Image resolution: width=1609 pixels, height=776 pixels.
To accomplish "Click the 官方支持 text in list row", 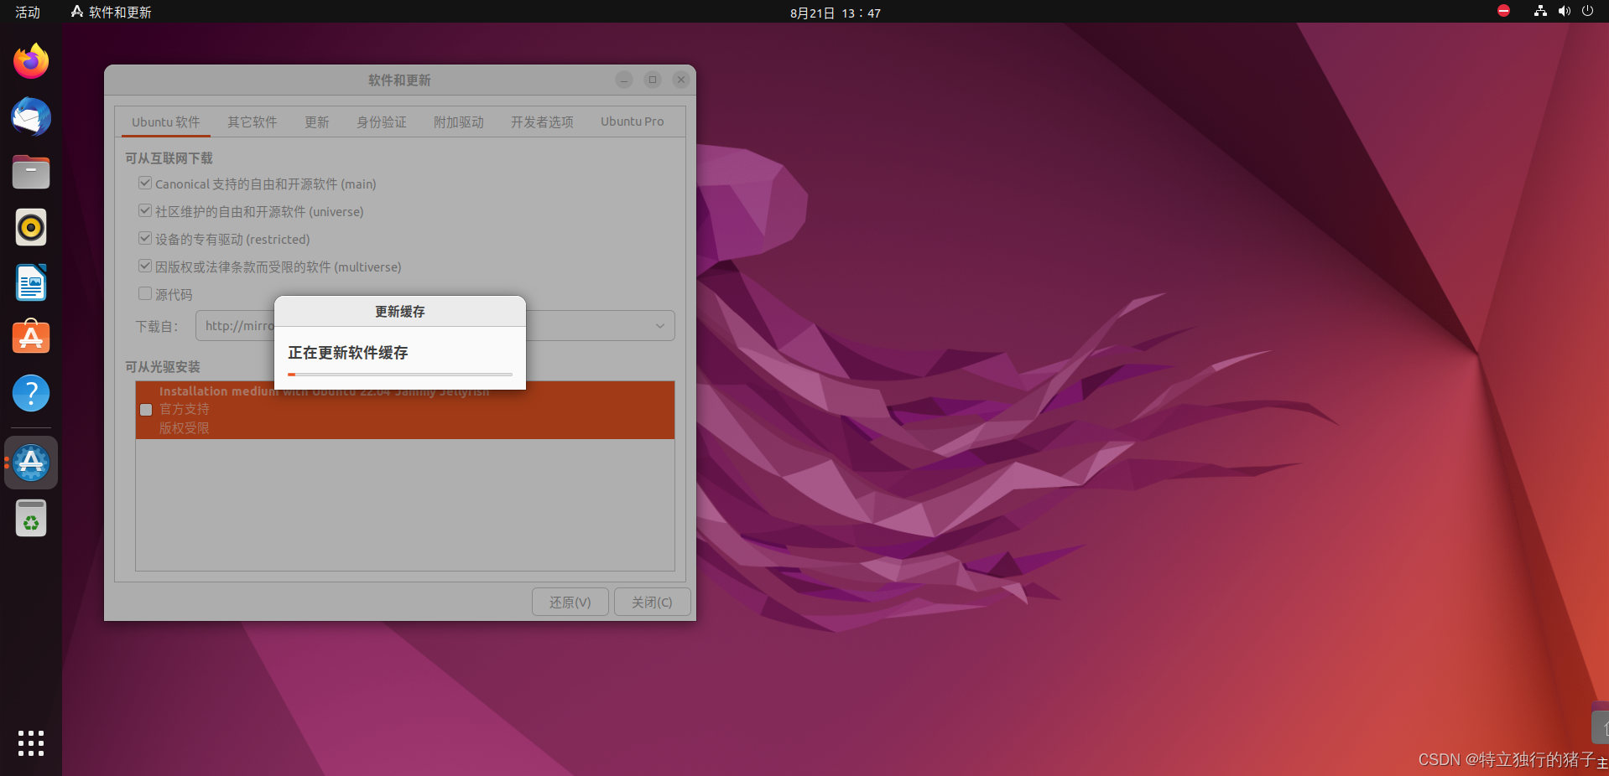I will coord(185,409).
